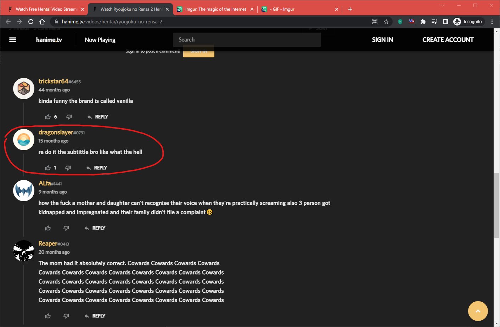The height and width of the screenshot is (327, 500).
Task: Click dragonslayer's sunset avatar
Action: click(24, 140)
